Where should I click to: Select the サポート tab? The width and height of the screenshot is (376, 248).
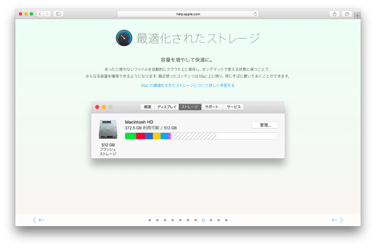tap(211, 107)
